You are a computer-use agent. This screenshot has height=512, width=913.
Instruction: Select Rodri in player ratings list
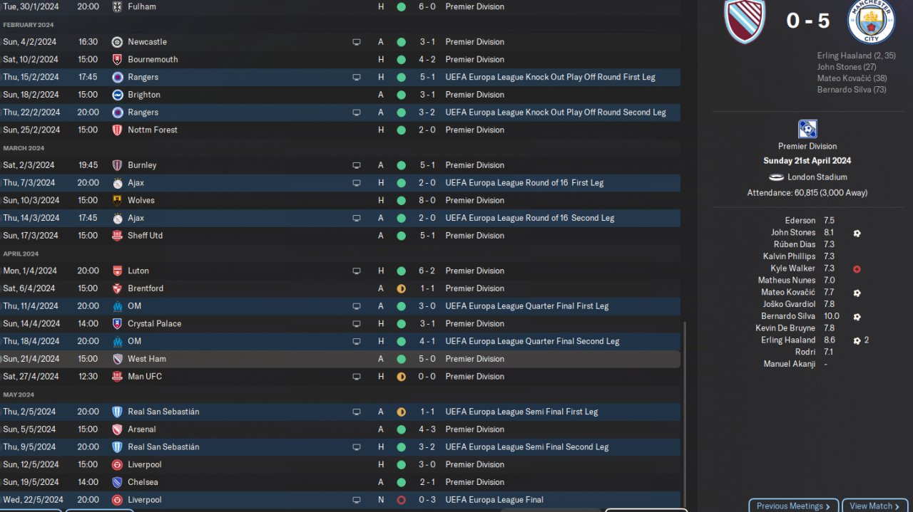point(806,352)
